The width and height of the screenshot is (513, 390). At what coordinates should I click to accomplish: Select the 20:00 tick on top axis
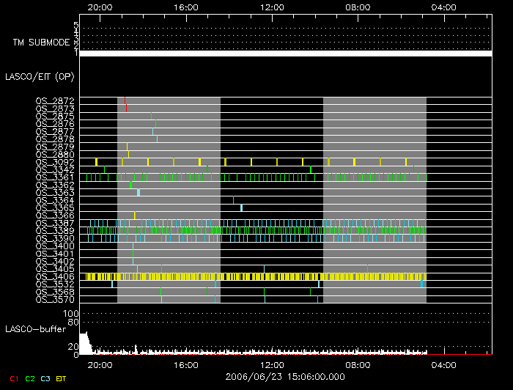point(100,7)
